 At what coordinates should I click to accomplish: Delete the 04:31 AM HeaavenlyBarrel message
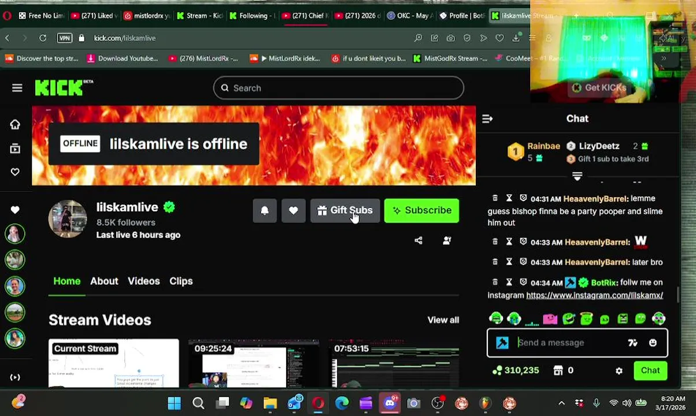(x=495, y=198)
